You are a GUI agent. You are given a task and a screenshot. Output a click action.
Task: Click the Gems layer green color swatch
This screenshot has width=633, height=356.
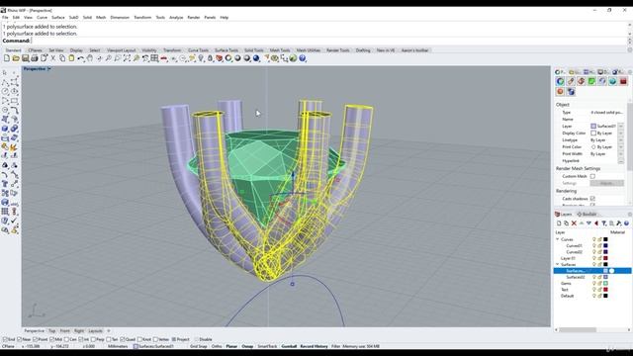pyautogui.click(x=605, y=284)
